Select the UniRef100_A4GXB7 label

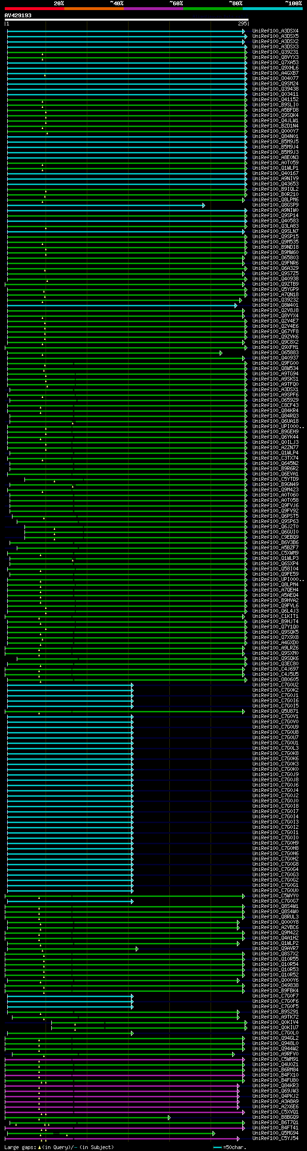pos(275,73)
